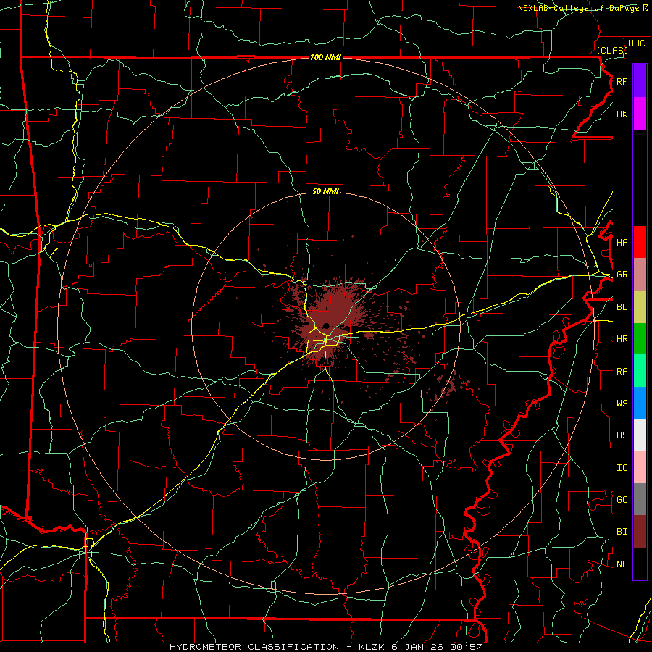This screenshot has width=652, height=652.
Task: Click the HA legend label
Action: pos(622,243)
